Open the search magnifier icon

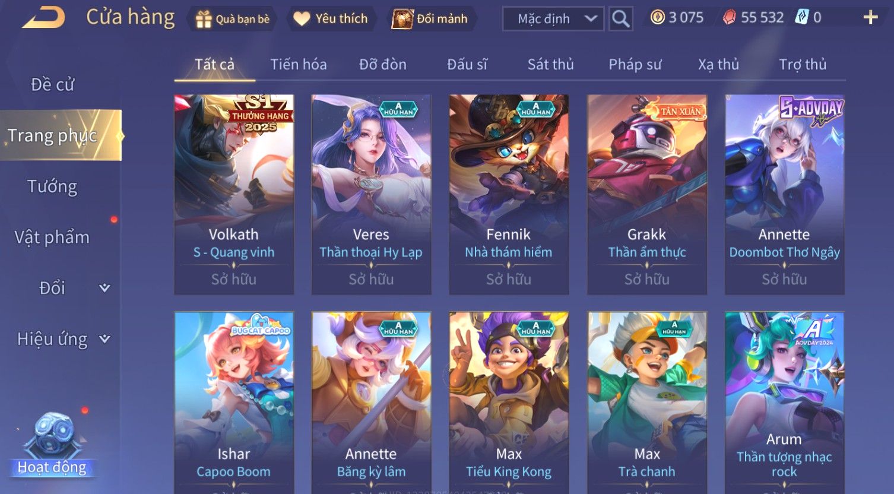click(x=620, y=19)
